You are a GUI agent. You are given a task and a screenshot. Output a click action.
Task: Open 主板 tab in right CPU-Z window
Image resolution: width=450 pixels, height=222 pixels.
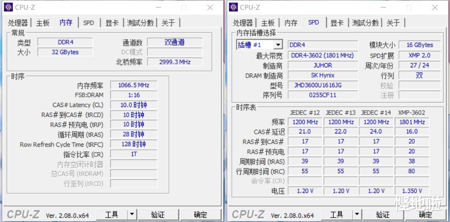(x=268, y=23)
